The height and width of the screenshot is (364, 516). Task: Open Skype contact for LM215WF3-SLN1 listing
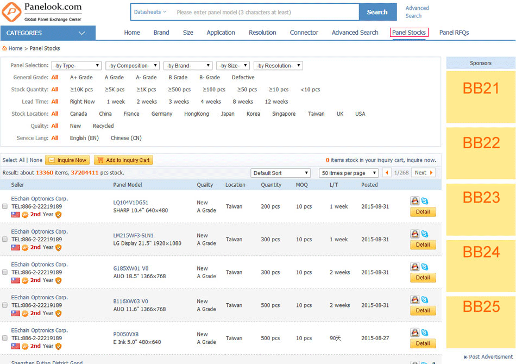click(424, 234)
